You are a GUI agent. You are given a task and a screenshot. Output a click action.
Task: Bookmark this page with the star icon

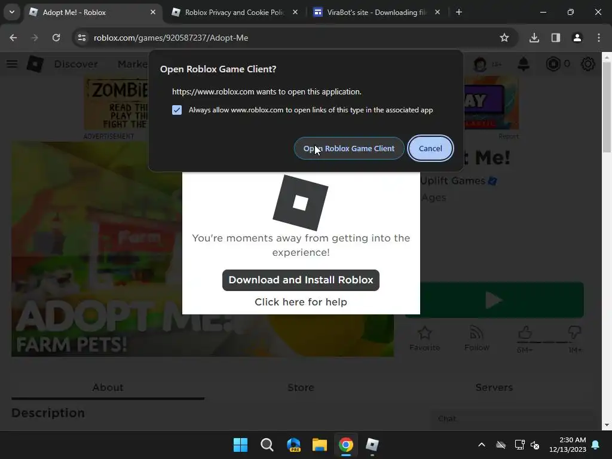click(504, 38)
